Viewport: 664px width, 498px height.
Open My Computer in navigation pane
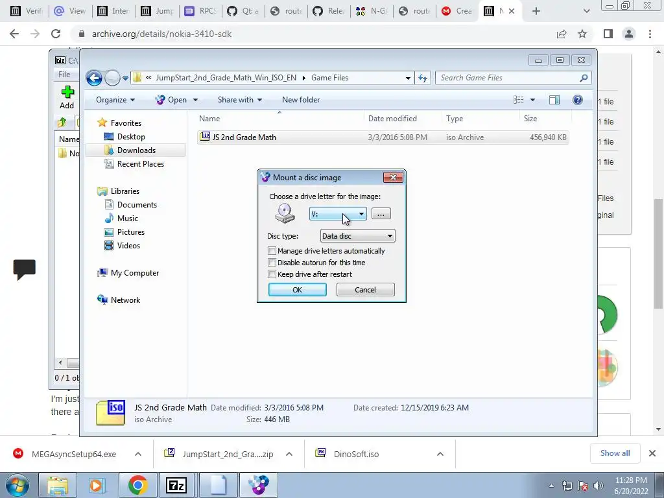point(135,273)
